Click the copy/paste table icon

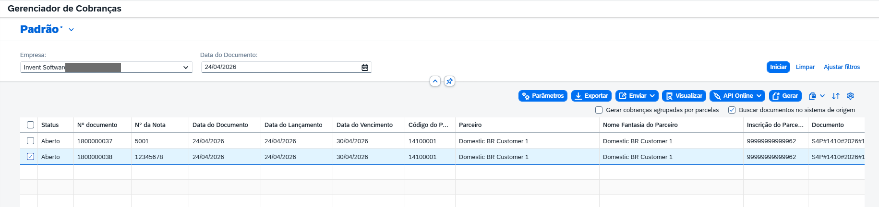[812, 96]
